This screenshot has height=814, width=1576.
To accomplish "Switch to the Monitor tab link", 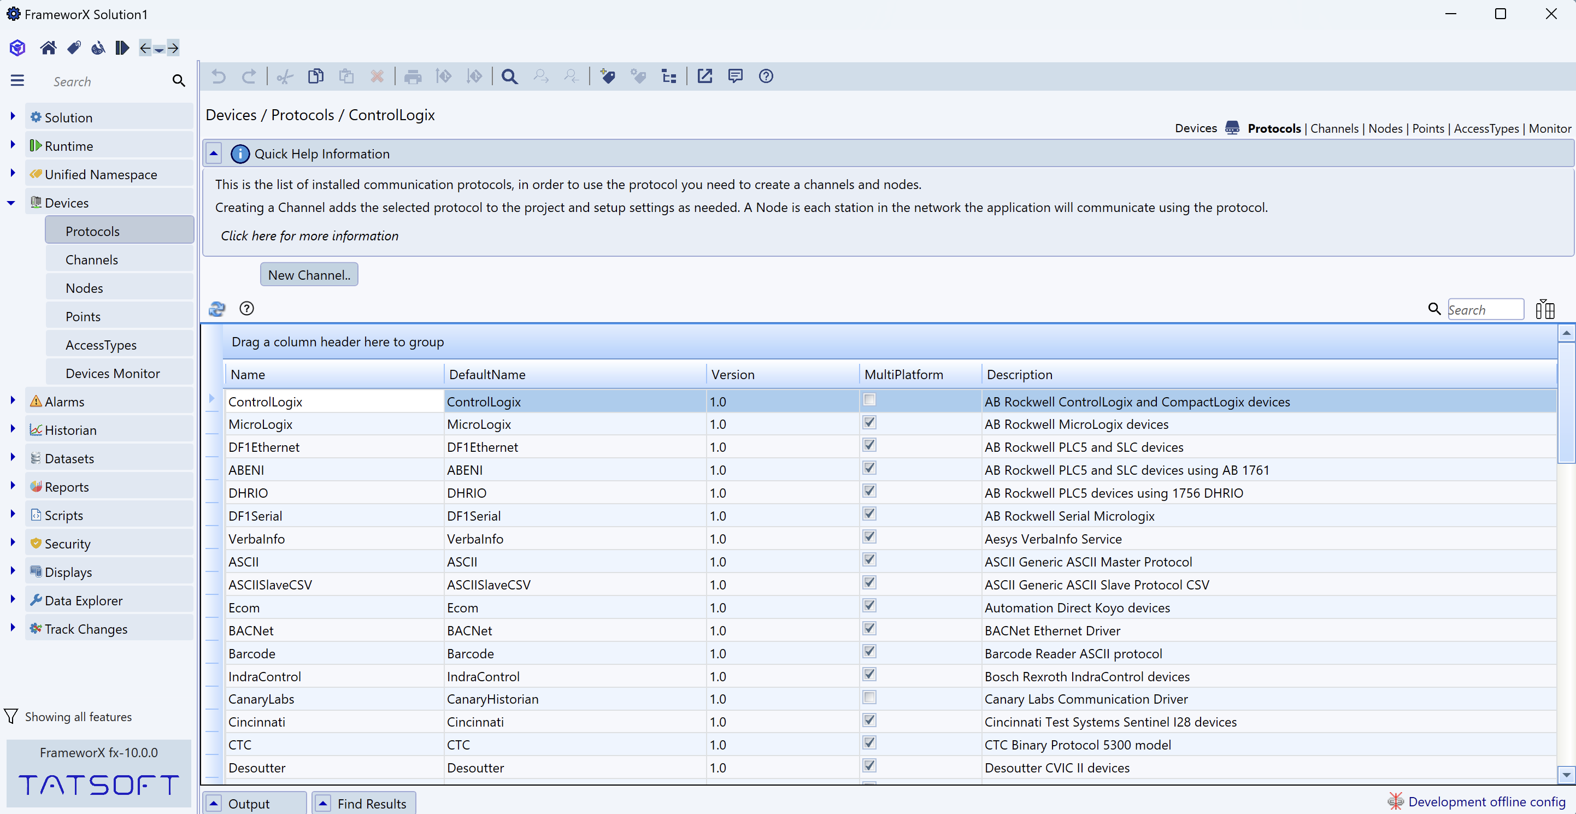I will point(1550,128).
